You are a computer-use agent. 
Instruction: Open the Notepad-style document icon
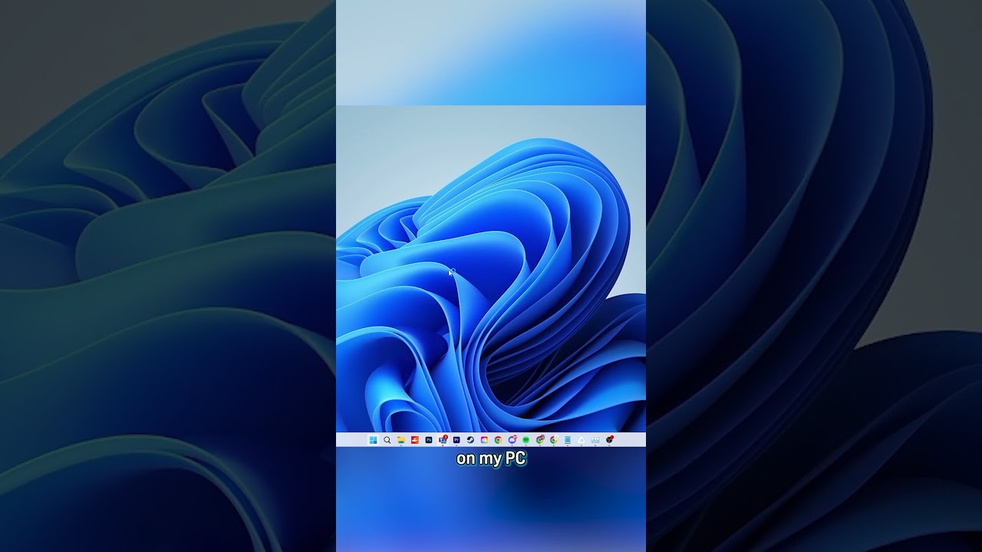[568, 440]
